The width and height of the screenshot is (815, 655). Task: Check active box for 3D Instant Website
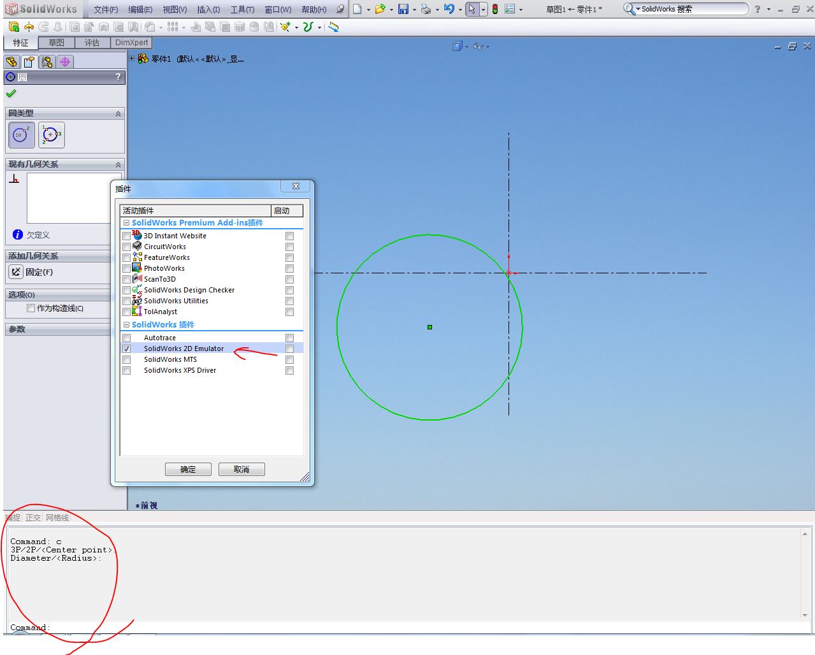126,236
